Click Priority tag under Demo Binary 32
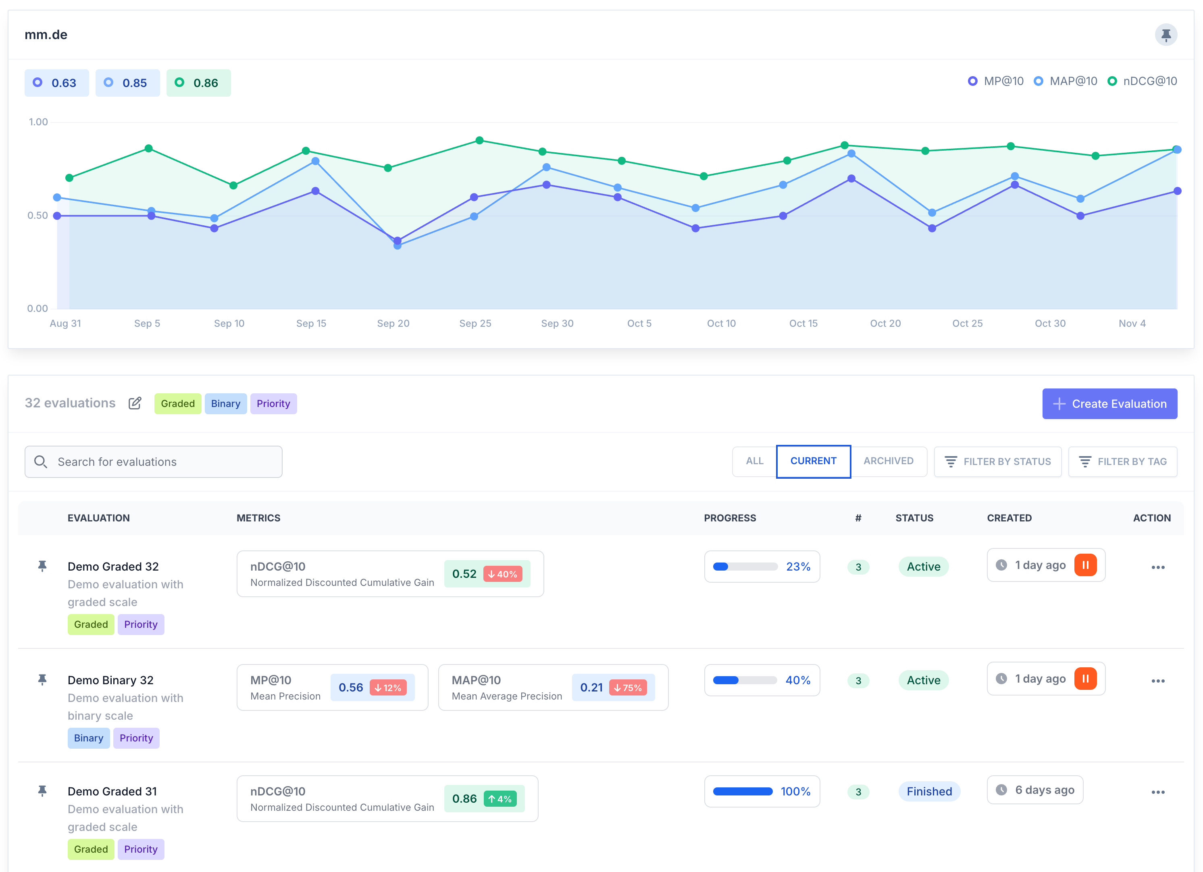Image resolution: width=1203 pixels, height=872 pixels. pos(136,738)
